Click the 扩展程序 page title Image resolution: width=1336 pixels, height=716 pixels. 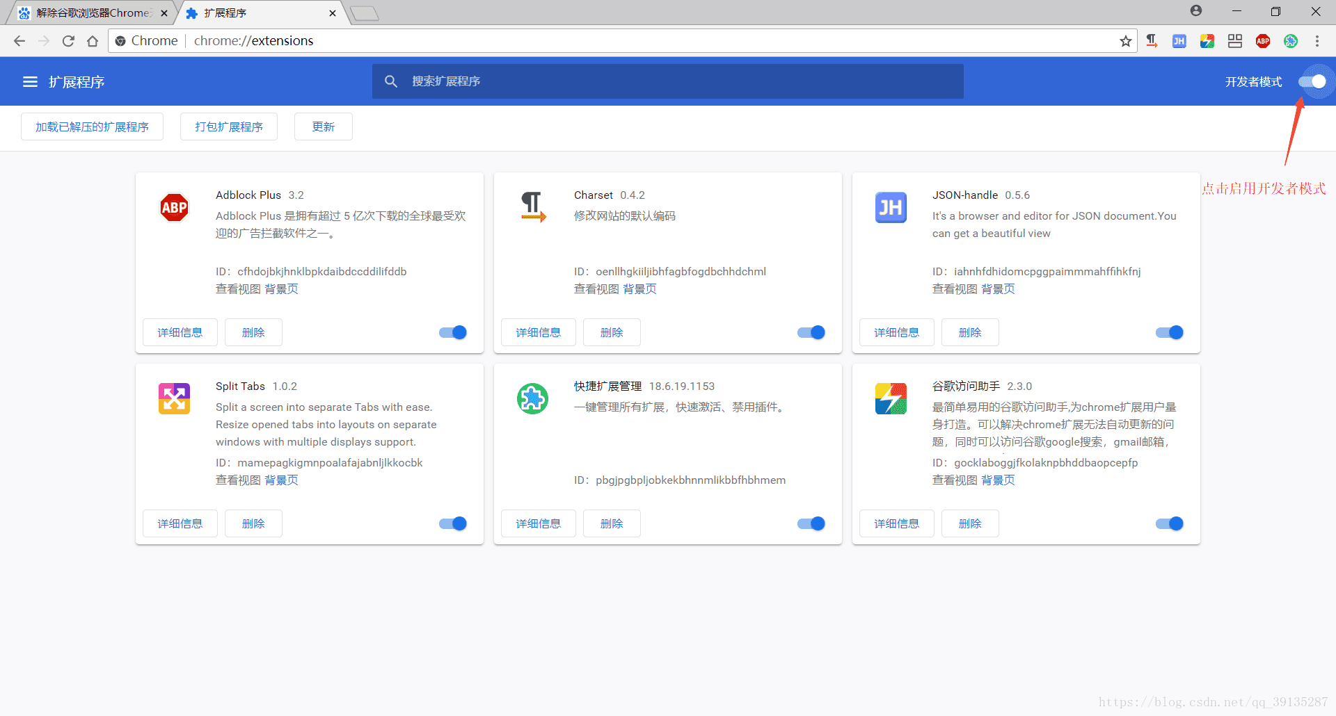[x=77, y=82]
